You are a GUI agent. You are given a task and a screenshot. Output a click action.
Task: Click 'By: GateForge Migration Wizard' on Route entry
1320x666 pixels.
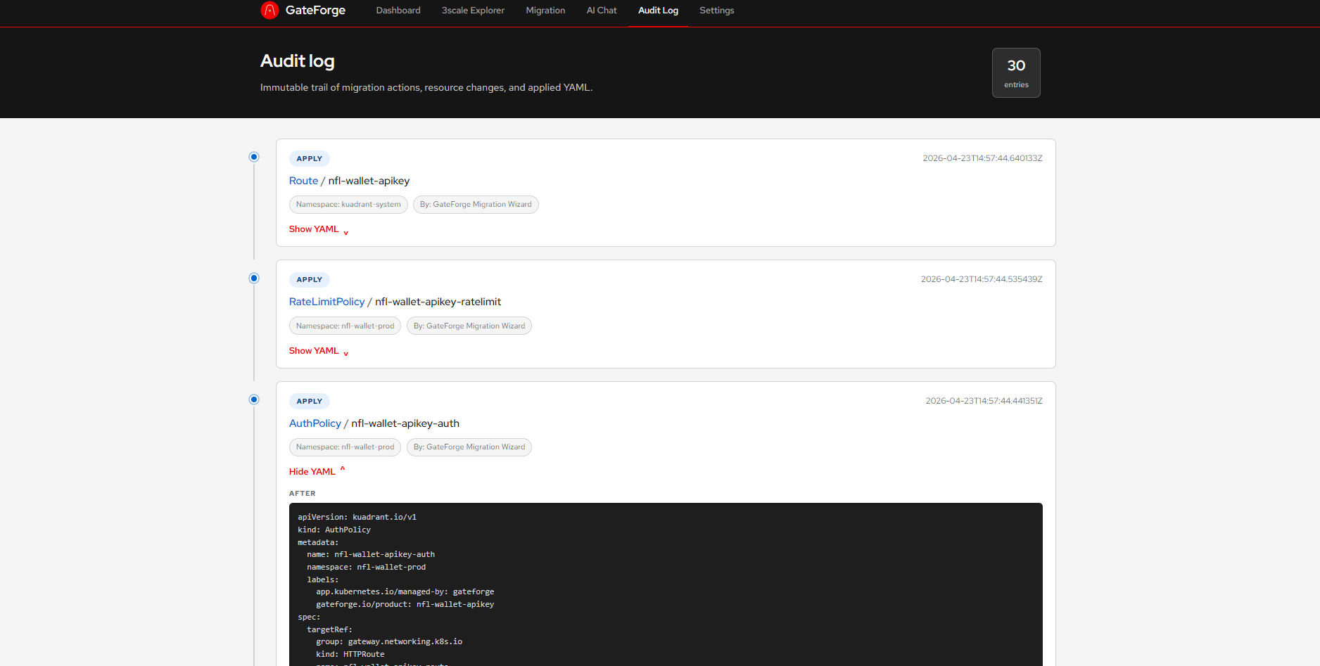coord(476,205)
